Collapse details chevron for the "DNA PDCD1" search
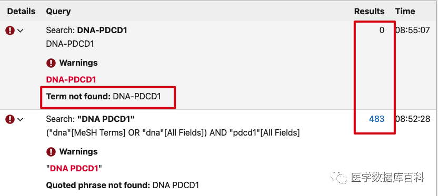438x196 pixels. point(21,120)
